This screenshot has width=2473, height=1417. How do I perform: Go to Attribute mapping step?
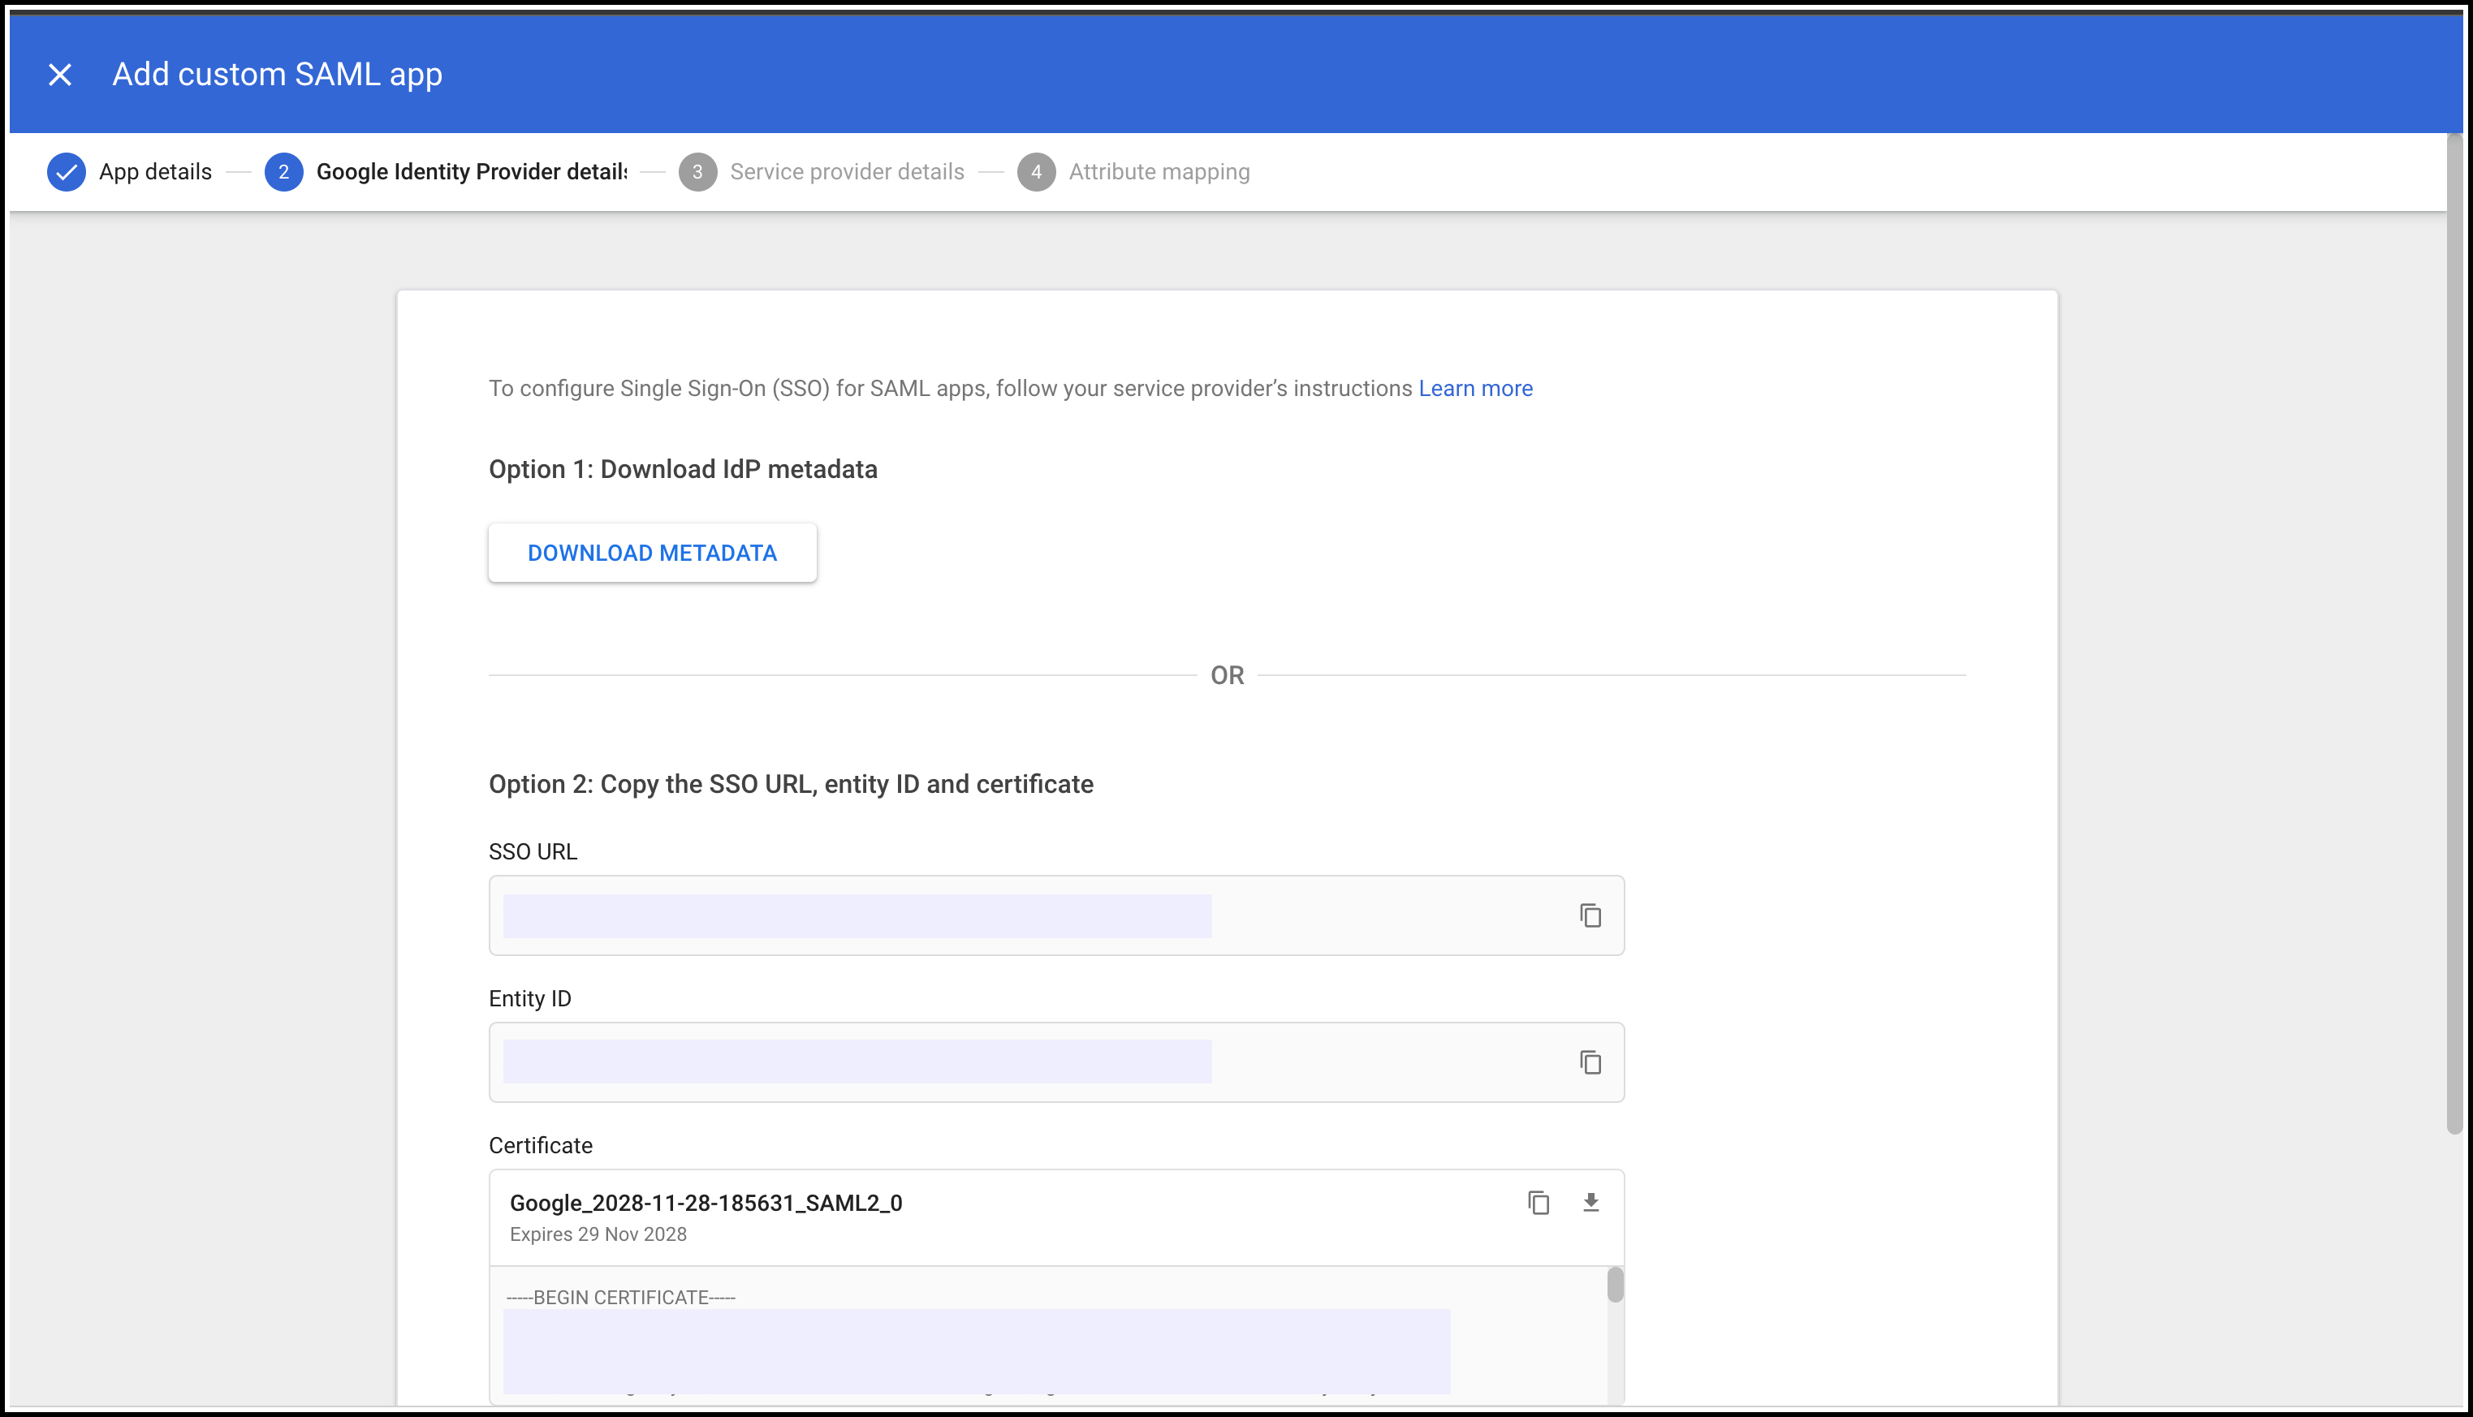tap(1159, 172)
